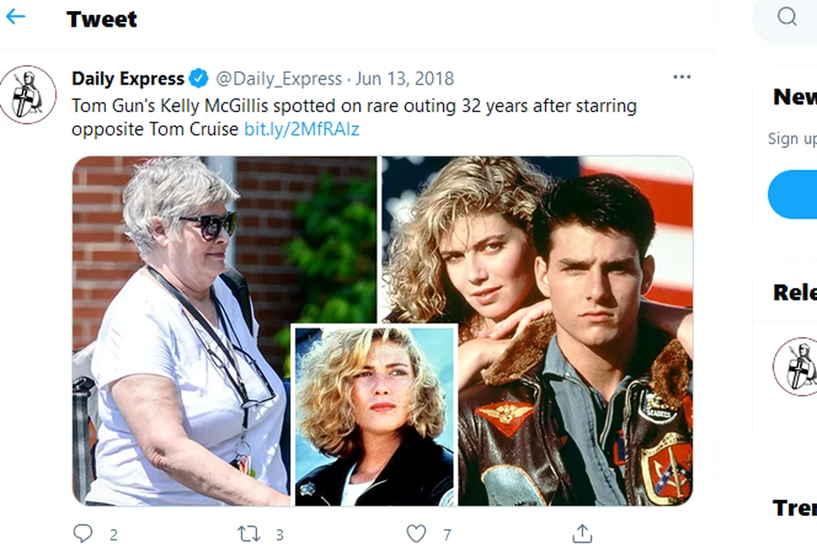This screenshot has height=549, width=817.
Task: Open the reply speech bubble icon
Action: coord(83,534)
